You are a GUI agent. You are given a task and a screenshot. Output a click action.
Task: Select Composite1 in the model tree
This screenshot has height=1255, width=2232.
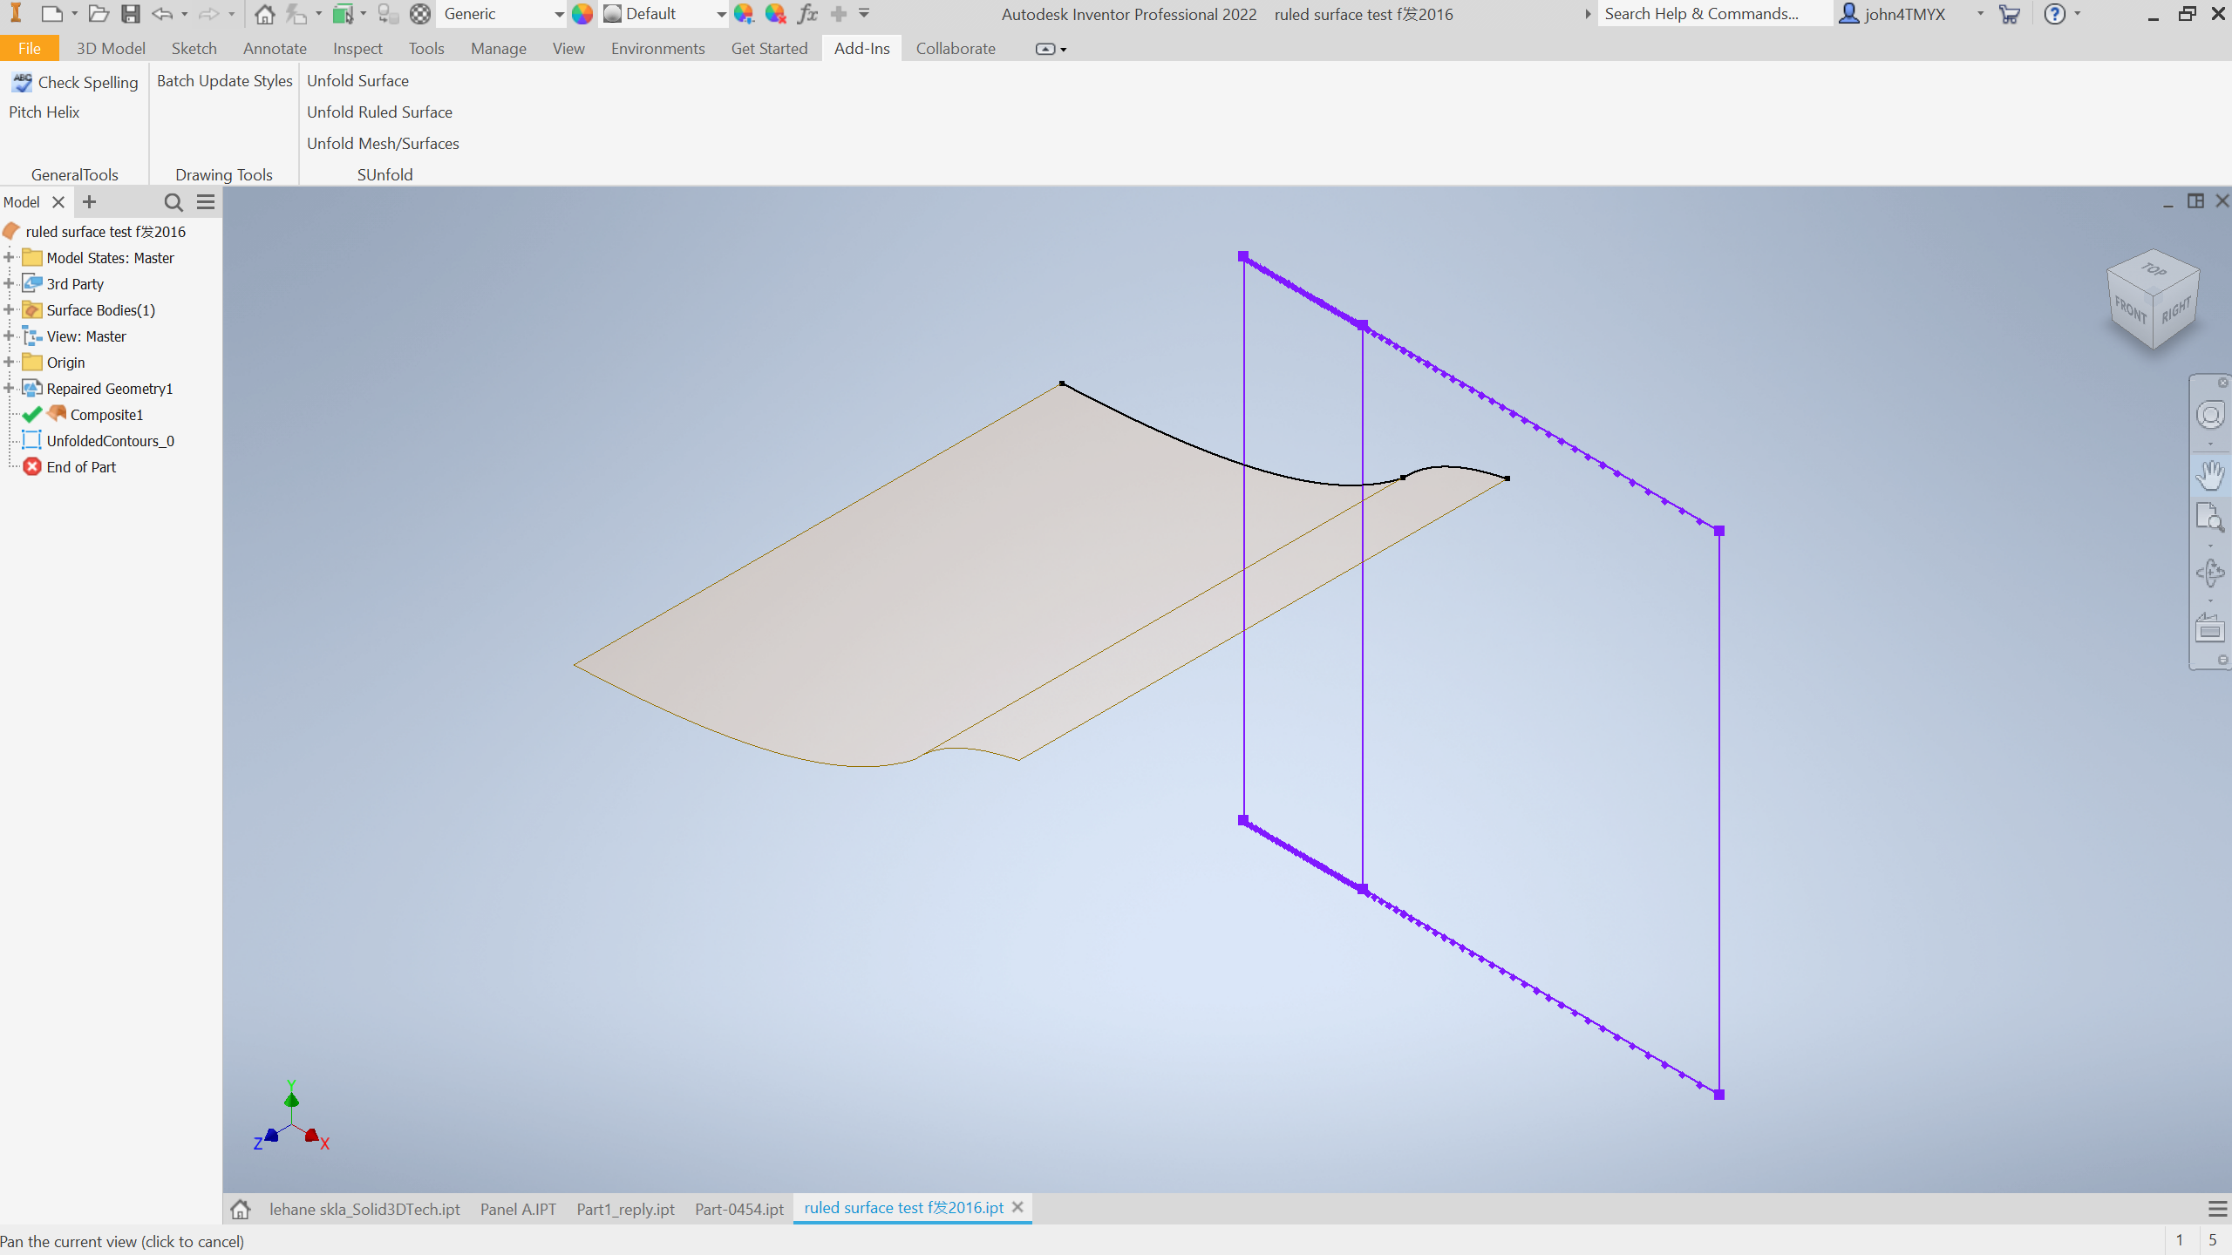106,415
